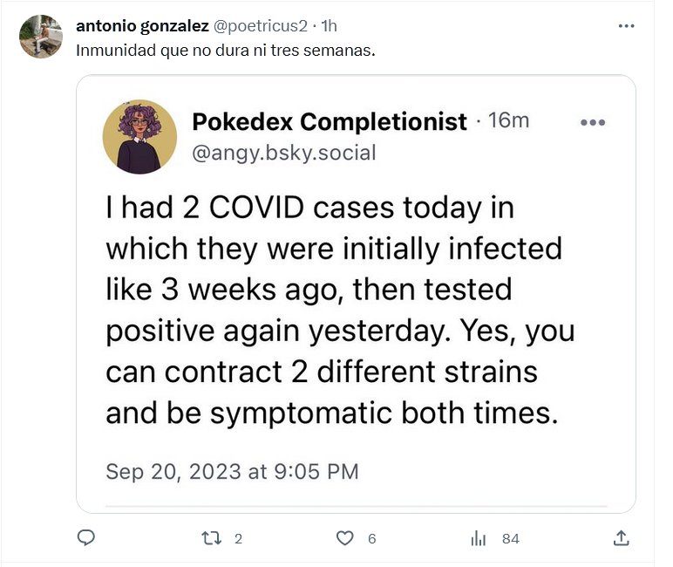The height and width of the screenshot is (567, 673).
Task: Click the 84 views count
Action: point(510,539)
